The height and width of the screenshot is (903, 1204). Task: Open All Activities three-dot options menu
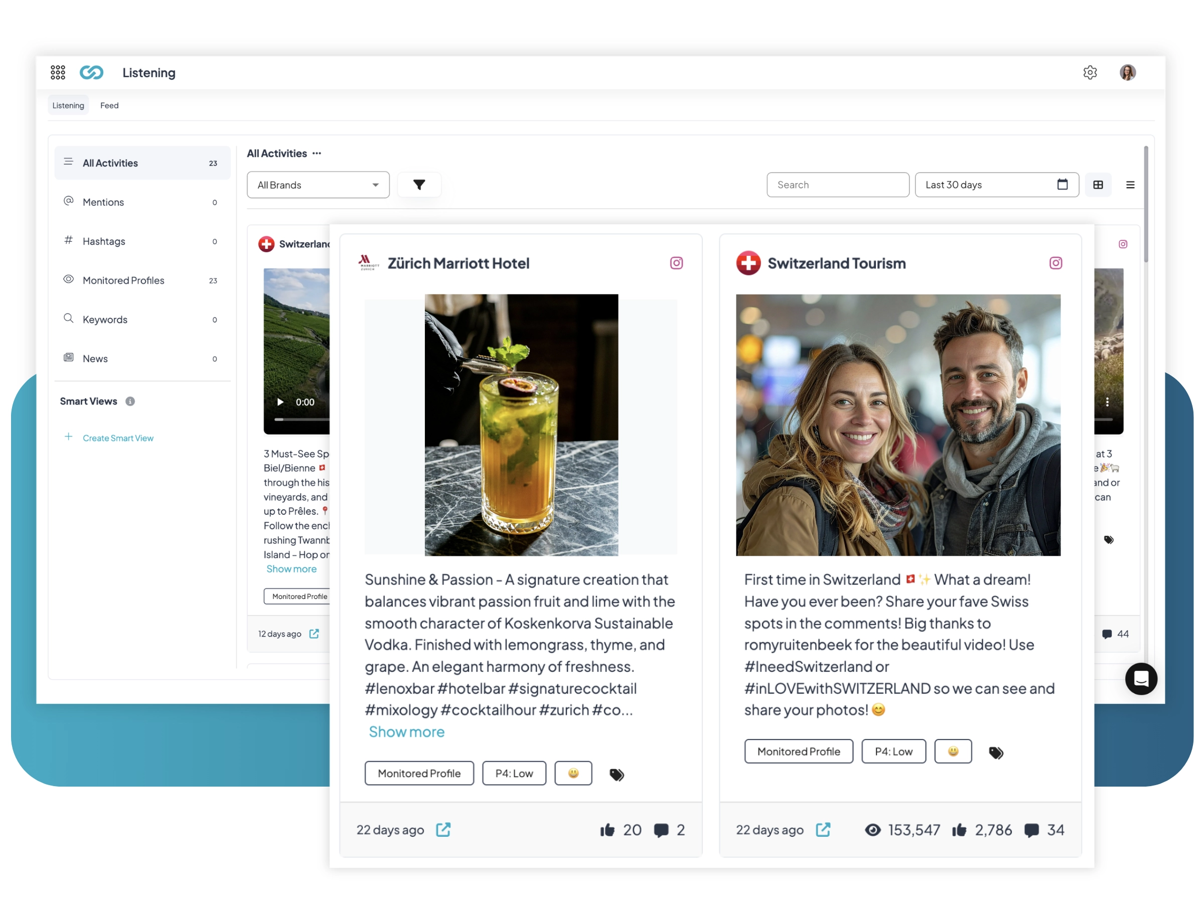click(317, 154)
